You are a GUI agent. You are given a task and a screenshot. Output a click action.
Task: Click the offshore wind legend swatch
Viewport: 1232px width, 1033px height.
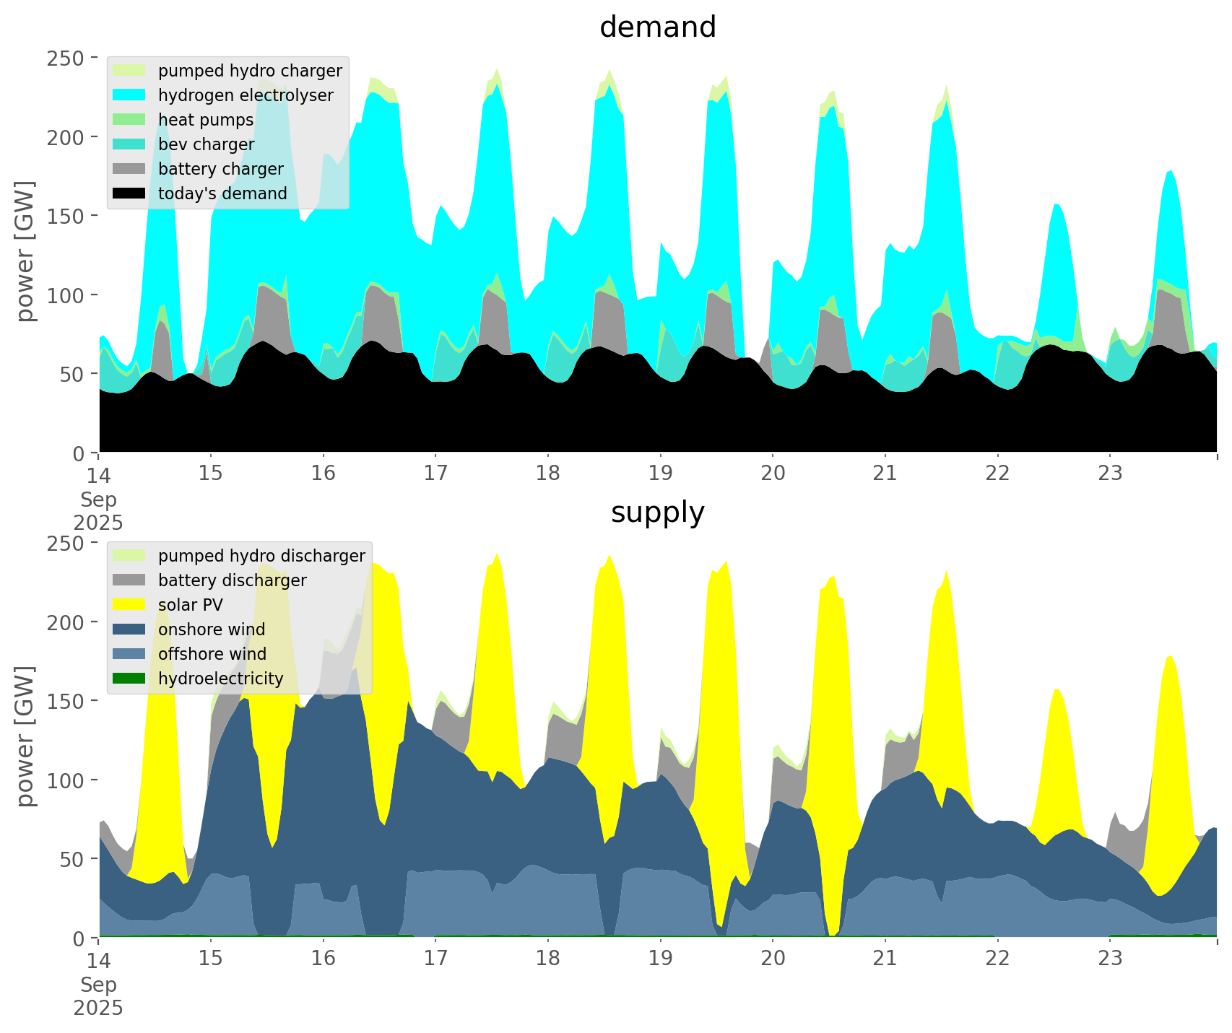130,654
